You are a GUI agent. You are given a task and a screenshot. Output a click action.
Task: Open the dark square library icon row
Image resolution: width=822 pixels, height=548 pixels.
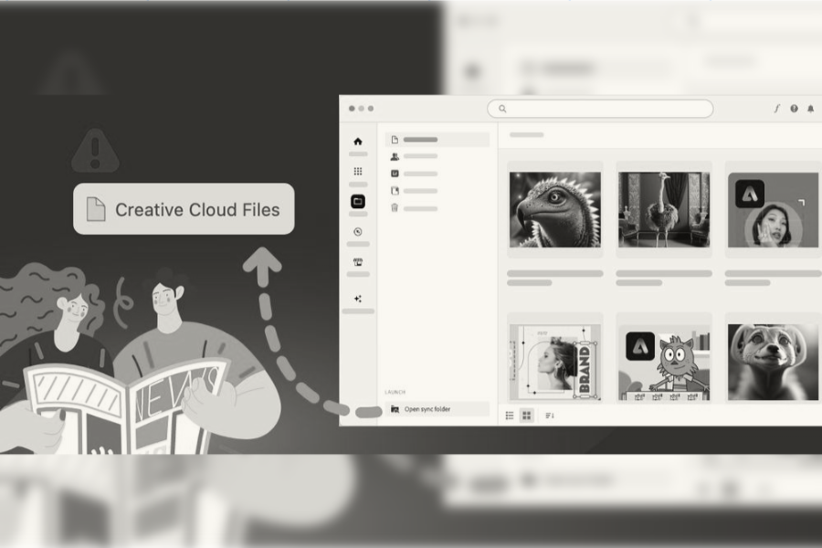437,174
